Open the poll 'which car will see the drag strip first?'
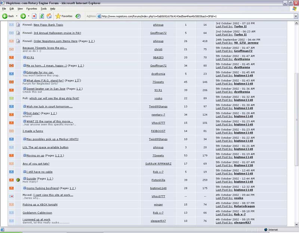The width and height of the screenshot is (299, 233). pyautogui.click(x=54, y=98)
